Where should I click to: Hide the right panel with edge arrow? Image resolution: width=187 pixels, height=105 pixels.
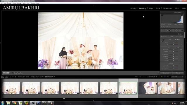click(x=186, y=43)
